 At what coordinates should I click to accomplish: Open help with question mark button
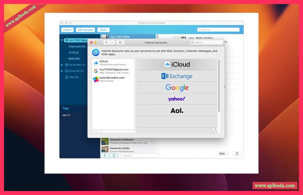215,128
